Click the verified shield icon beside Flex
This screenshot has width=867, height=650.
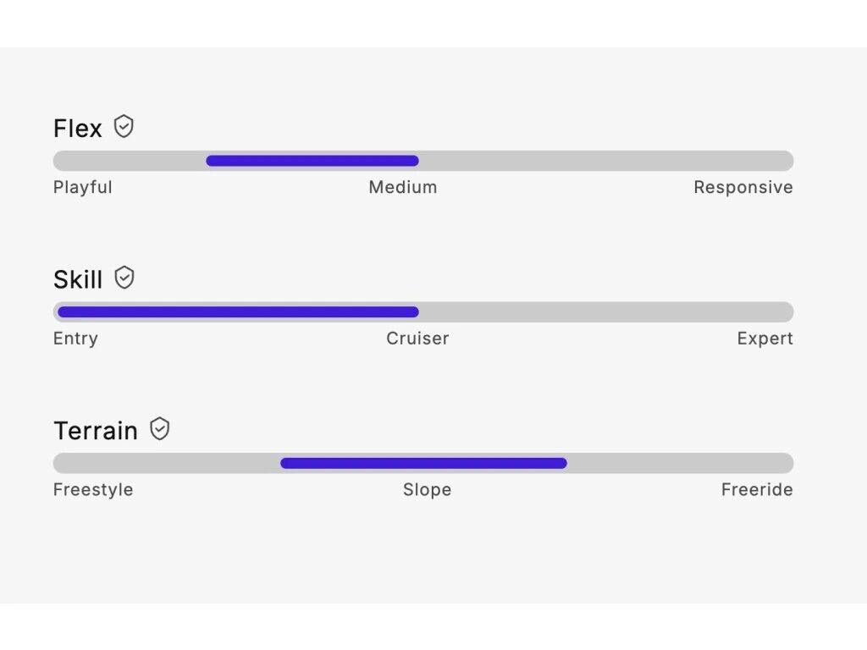pyautogui.click(x=124, y=127)
